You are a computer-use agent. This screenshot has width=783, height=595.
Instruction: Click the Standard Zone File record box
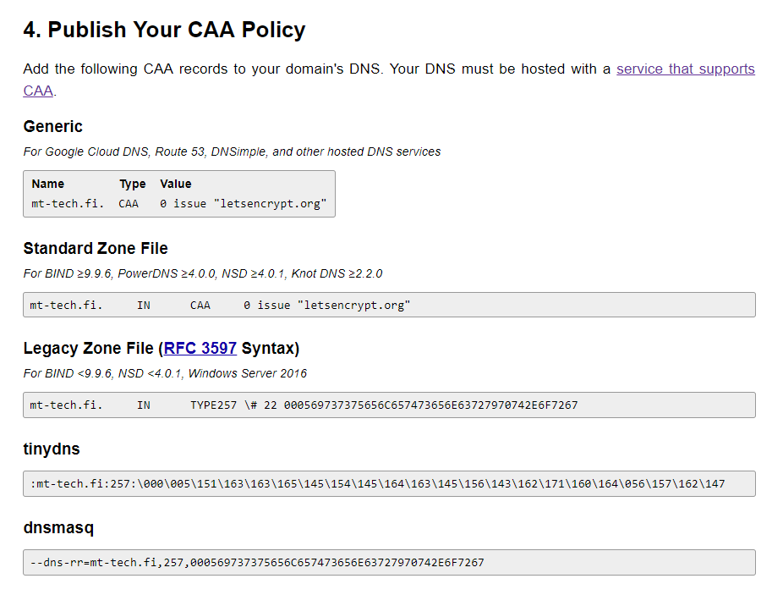(389, 305)
